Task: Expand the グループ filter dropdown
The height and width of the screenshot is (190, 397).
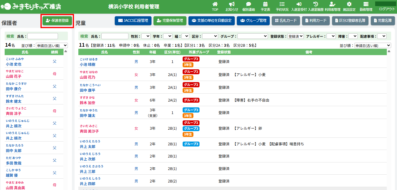Action: click(x=253, y=36)
